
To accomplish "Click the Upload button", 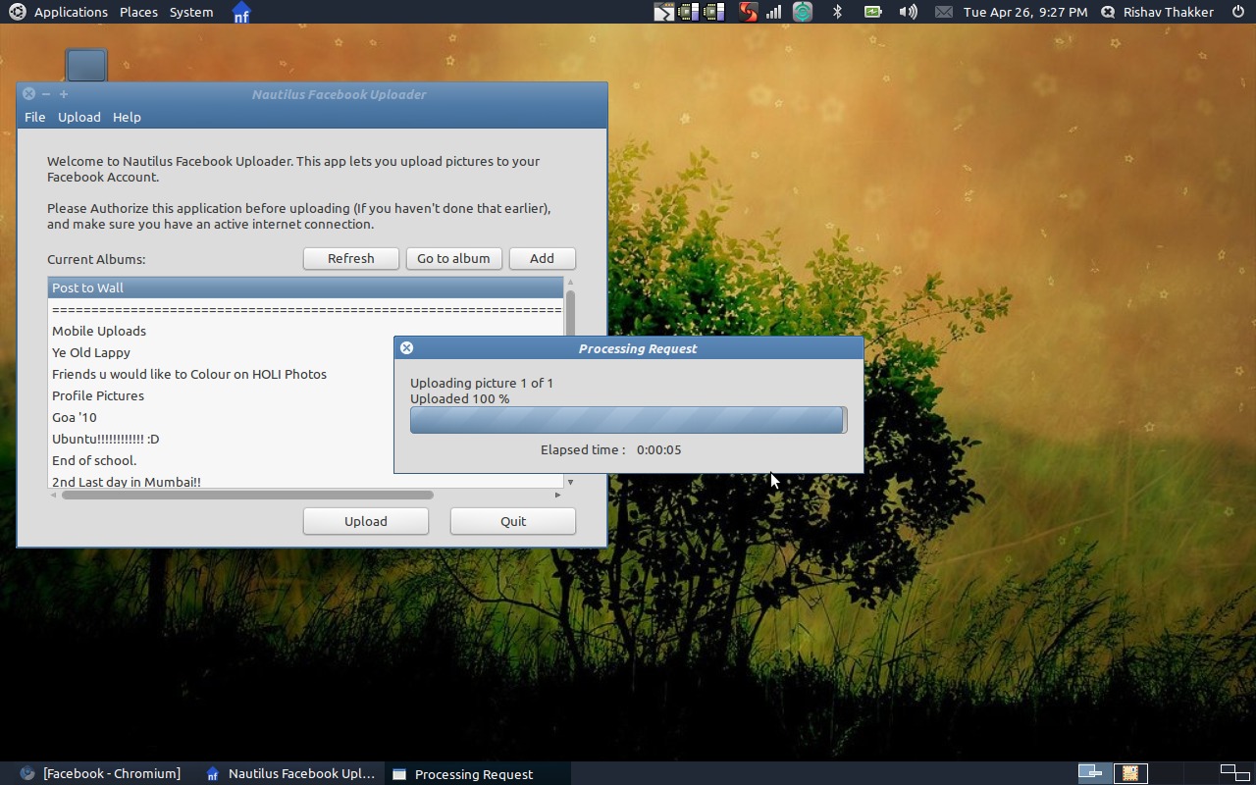I will click(365, 521).
